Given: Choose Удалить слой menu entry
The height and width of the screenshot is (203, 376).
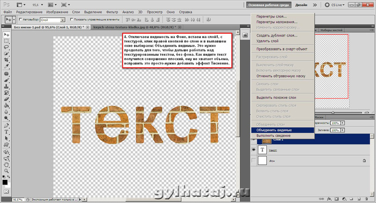Looking at the screenshot, I should point(282,41).
